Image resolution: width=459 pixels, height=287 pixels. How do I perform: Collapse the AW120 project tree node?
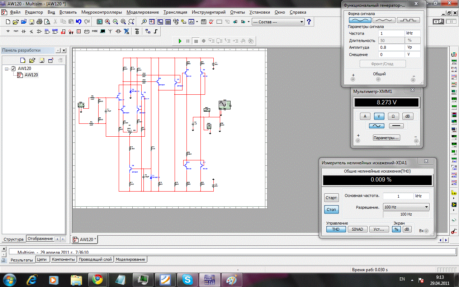tap(7, 68)
